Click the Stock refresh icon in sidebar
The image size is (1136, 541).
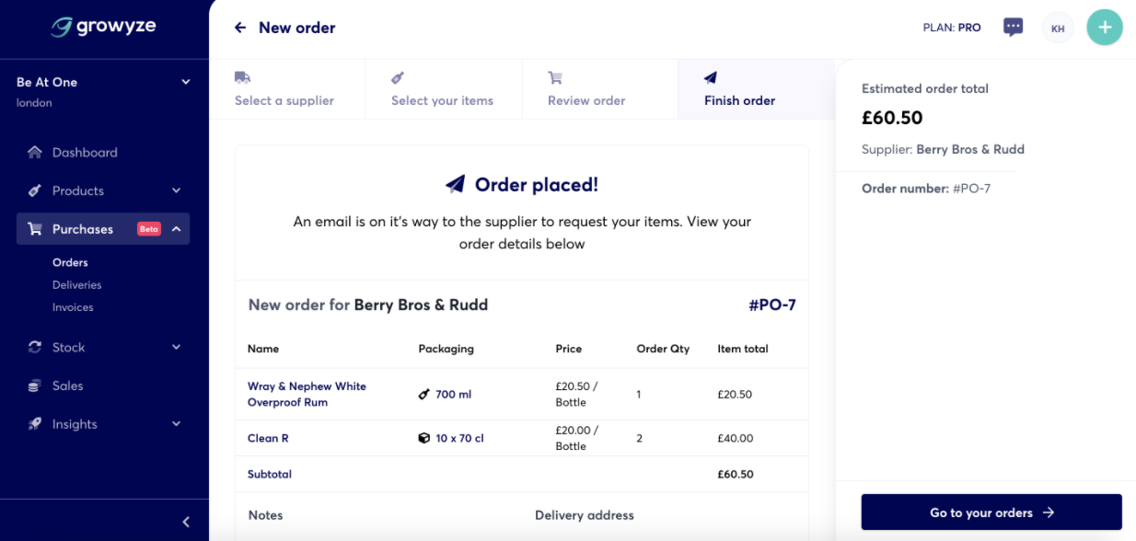pos(35,347)
